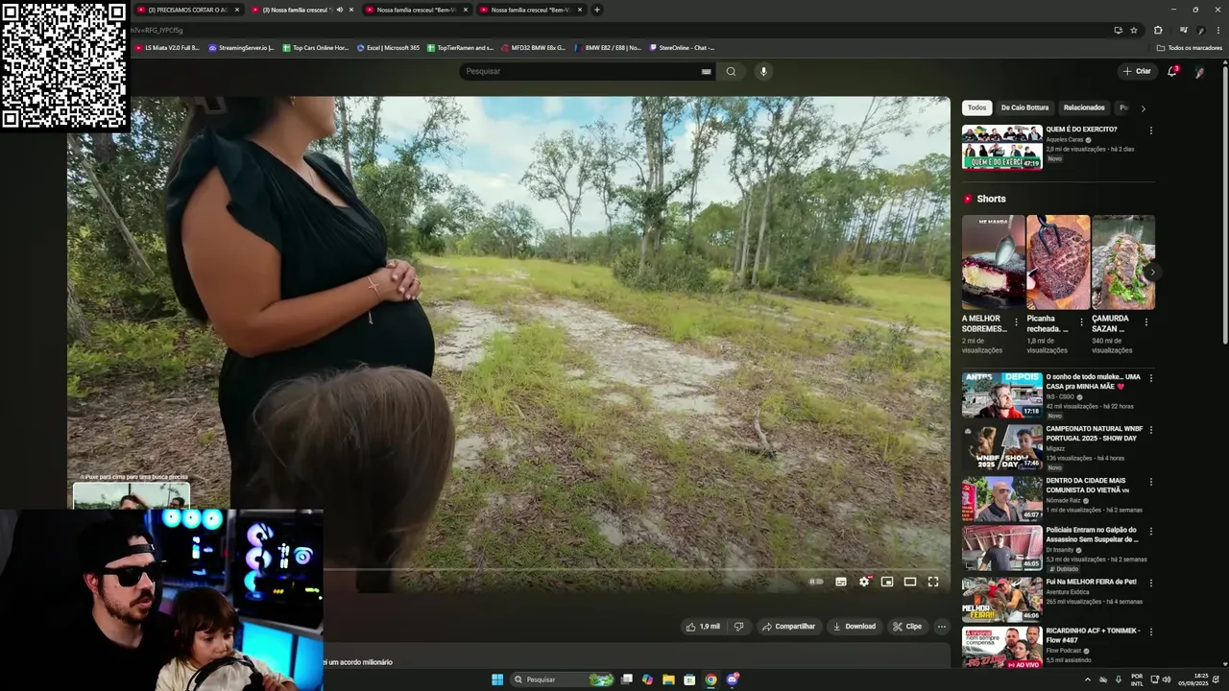
Task: Open the account avatar menu
Action: click(x=1199, y=71)
